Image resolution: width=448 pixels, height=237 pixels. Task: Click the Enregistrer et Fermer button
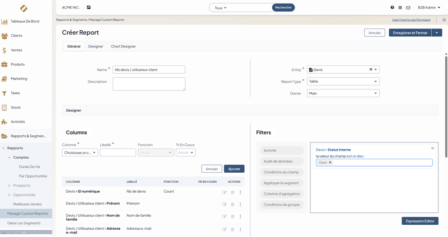coord(410,33)
